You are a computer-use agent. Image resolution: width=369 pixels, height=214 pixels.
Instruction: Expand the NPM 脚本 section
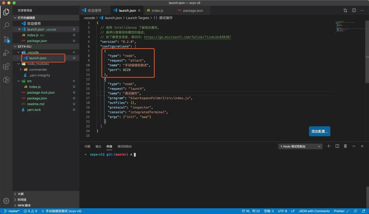coord(46,205)
